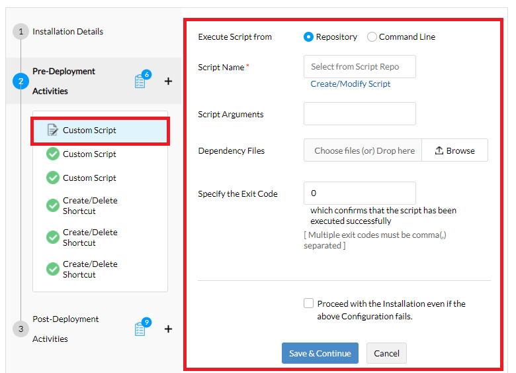Screen dimensions: 516x373
Task: Click Save & Continue button
Action: [320, 353]
